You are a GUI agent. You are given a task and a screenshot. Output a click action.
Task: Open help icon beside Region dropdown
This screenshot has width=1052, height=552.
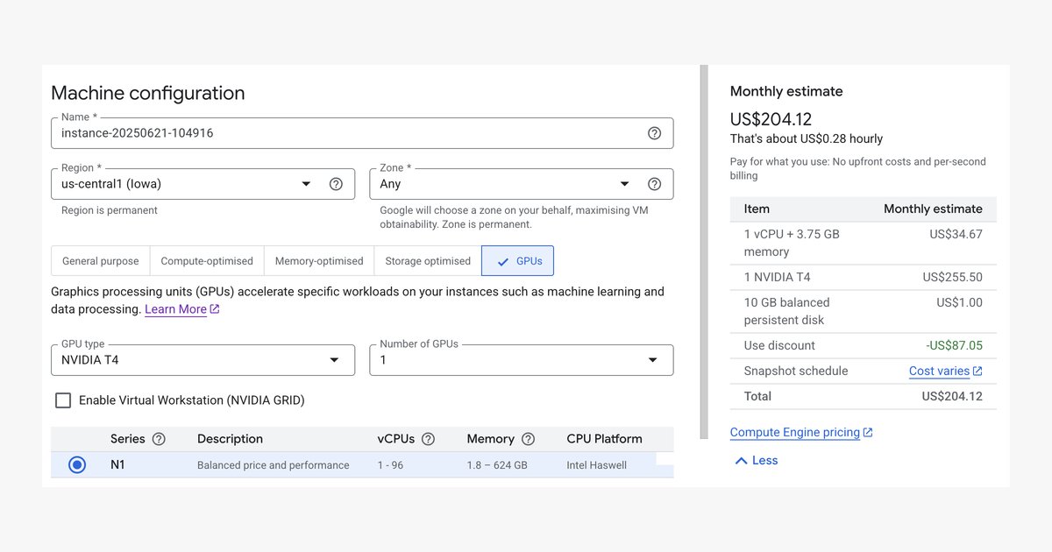336,184
